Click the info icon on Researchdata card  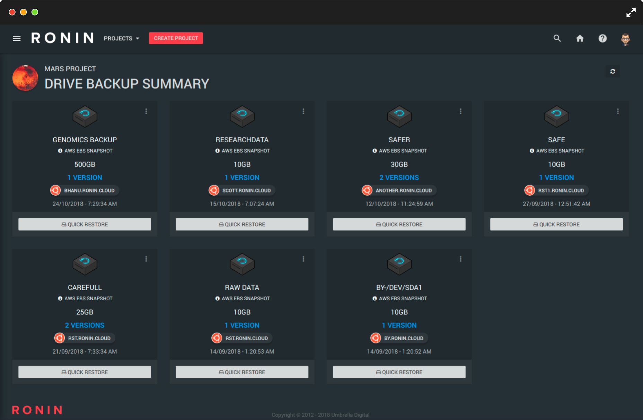(x=217, y=151)
